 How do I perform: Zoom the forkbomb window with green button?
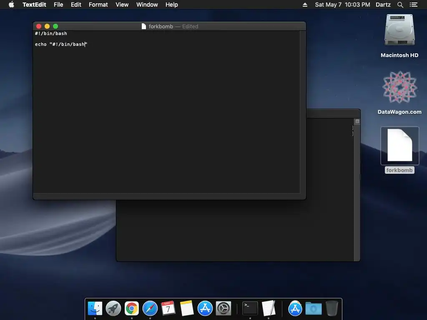click(x=55, y=26)
